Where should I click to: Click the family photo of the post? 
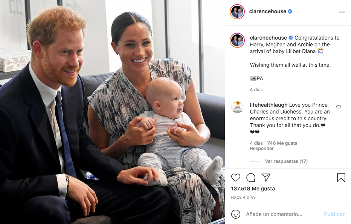[x=112, y=112]
